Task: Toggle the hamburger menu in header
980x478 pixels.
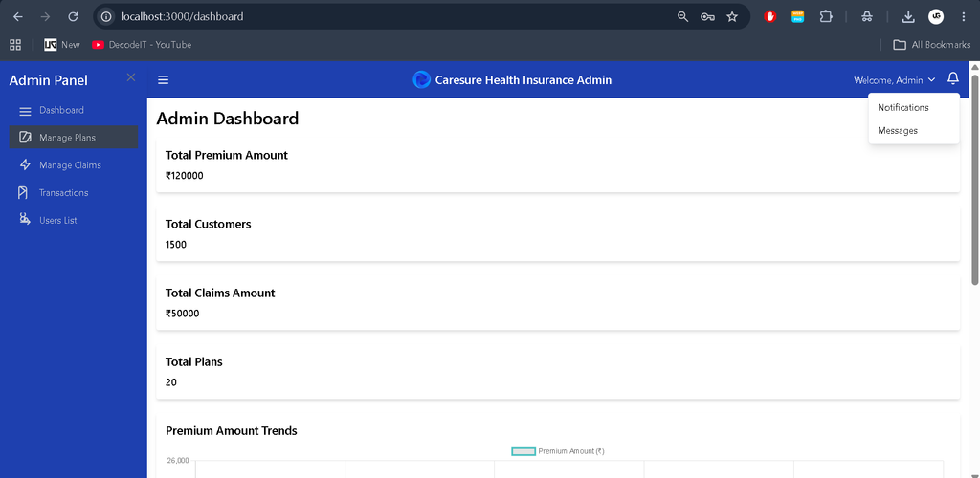Action: [x=163, y=80]
